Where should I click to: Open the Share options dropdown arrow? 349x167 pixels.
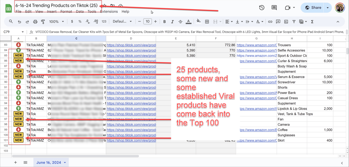tap(328, 8)
